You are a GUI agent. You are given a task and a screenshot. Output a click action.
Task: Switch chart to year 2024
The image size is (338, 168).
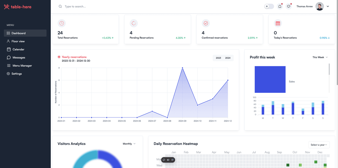click(x=228, y=58)
